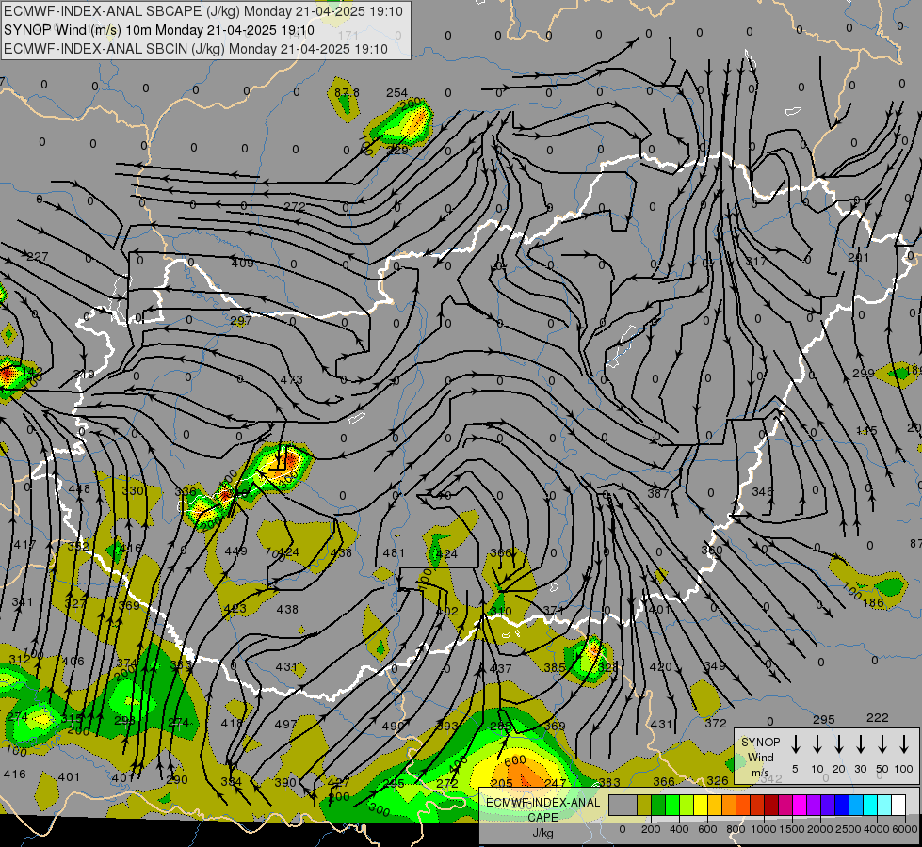The height and width of the screenshot is (847, 922).
Task: Select the magenta CAPE legend swatch
Action: [800, 805]
